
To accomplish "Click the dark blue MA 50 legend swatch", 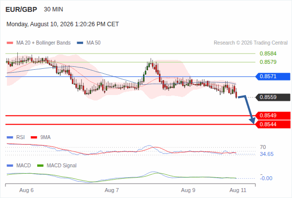I will point(80,43).
